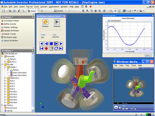
Task: Click the loop/repeat playback icon
Action: pyautogui.click(x=56, y=48)
